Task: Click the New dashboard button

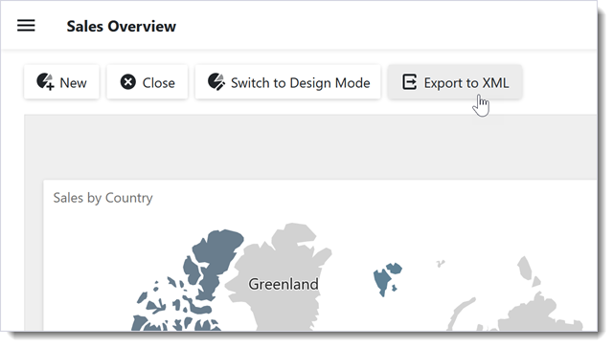Action: [61, 82]
